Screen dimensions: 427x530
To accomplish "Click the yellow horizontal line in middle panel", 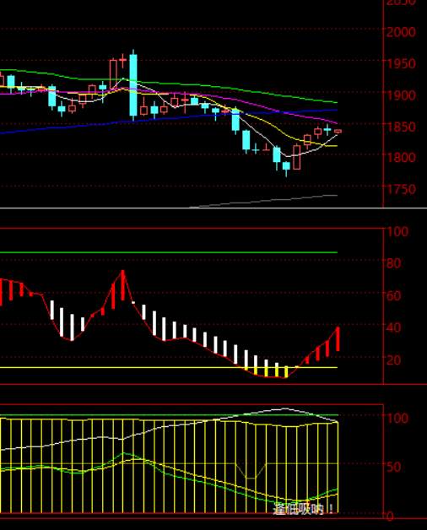I will click(169, 367).
